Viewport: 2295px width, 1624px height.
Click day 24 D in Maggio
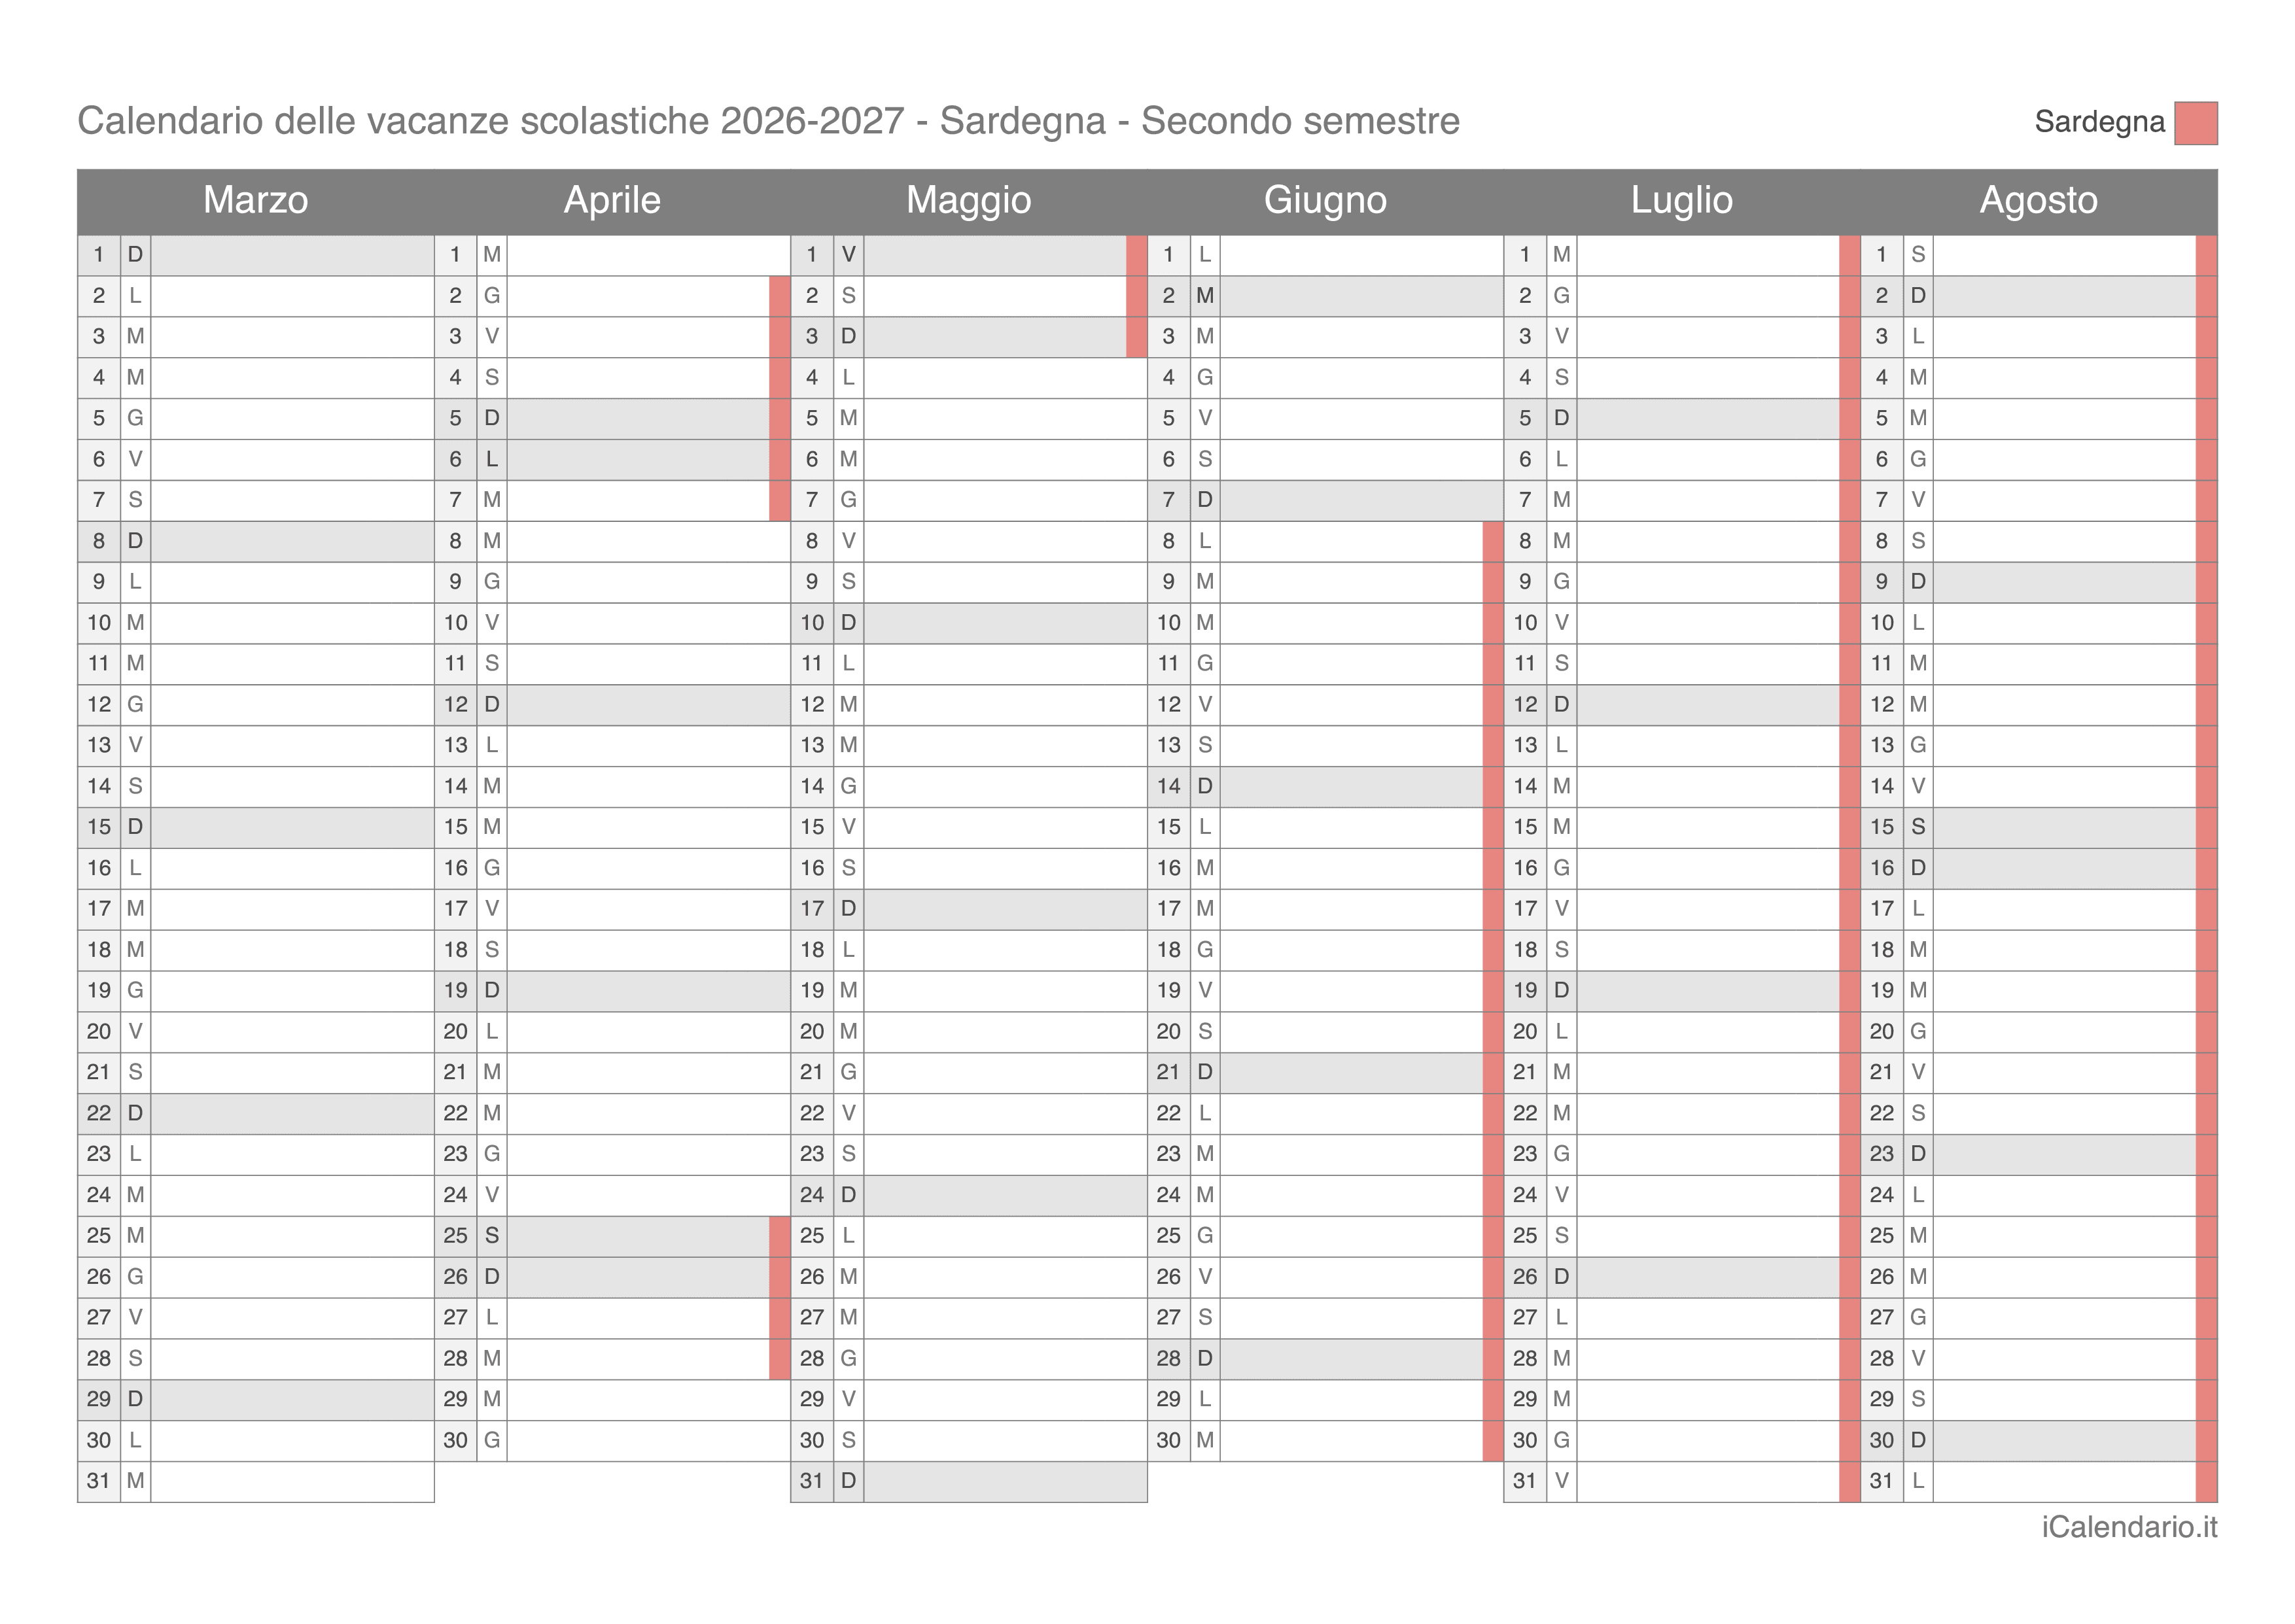(x=968, y=1195)
